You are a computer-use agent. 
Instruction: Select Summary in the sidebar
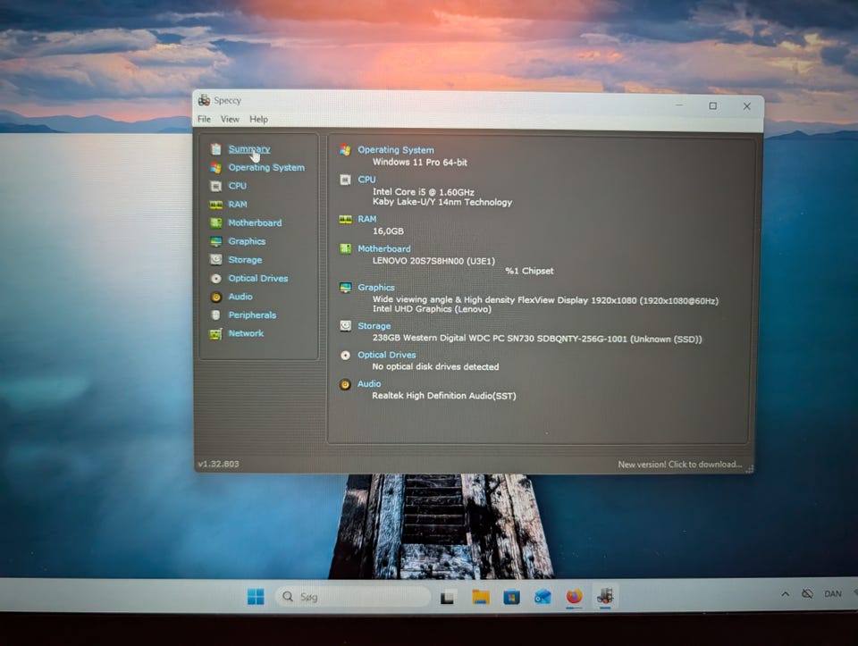click(x=249, y=149)
